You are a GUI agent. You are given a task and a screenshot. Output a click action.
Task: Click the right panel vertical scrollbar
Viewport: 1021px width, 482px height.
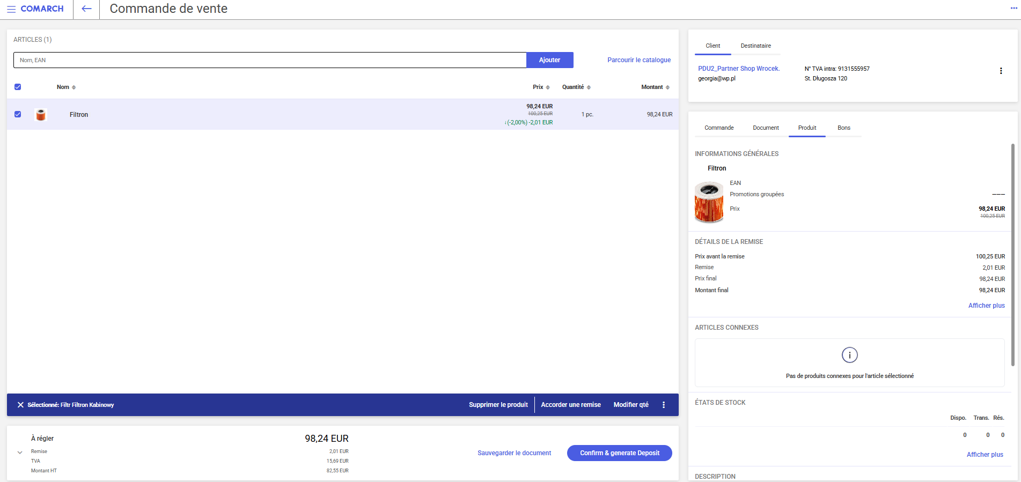pos(1012,255)
